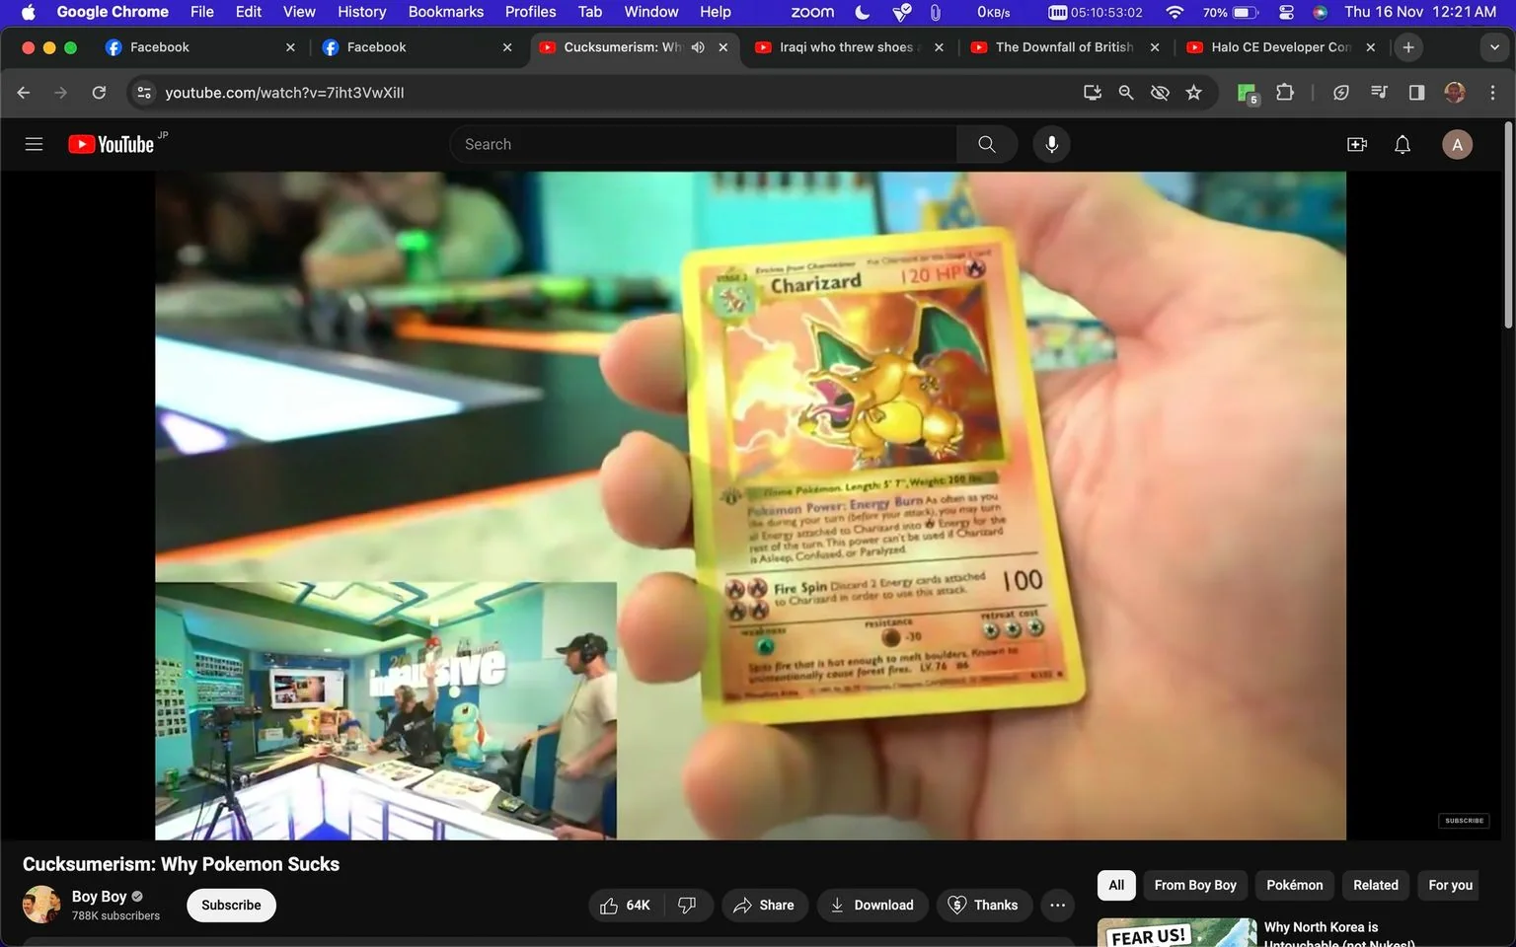Open the YouTube account avatar menu

pos(1458,144)
